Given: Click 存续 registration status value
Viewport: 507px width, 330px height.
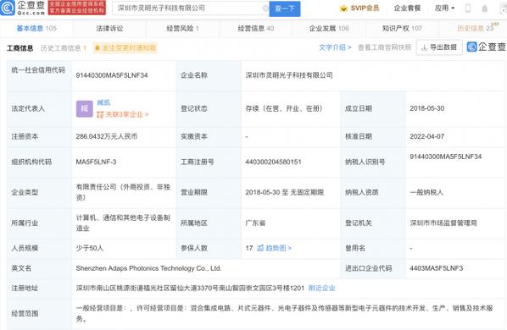Looking at the screenshot, I should click(284, 108).
